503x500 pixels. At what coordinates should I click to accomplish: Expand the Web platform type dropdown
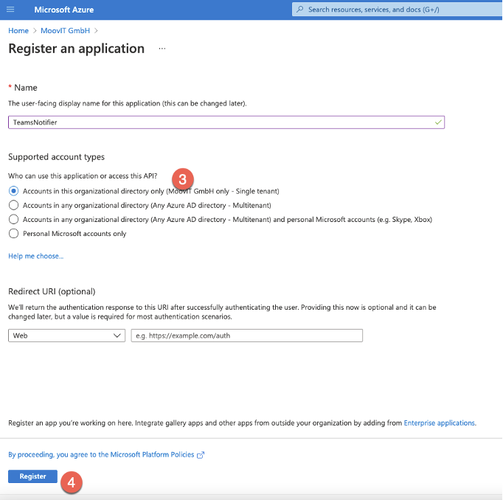[66, 336]
